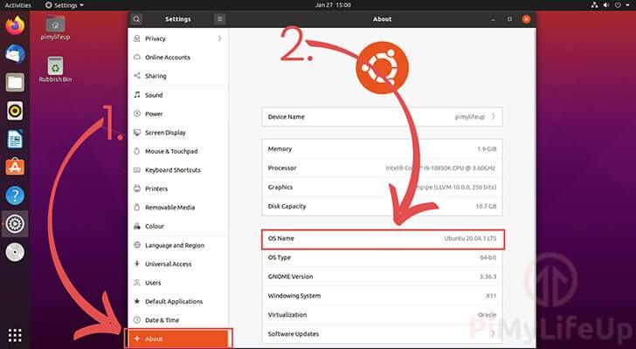
Task: Click the Settings gear in dock
Action: [15, 224]
